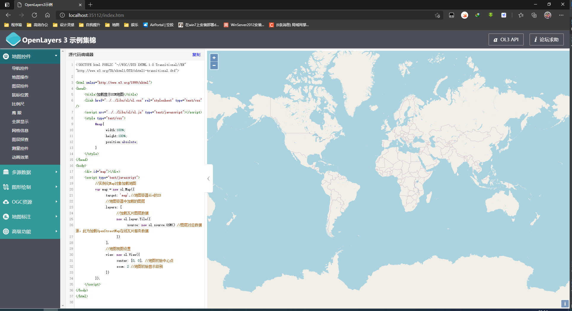
Task: Click the 地图标注 chart icon
Action: [6, 217]
